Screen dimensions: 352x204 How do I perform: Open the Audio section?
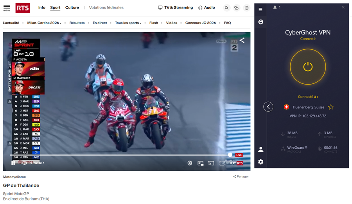[x=207, y=8]
